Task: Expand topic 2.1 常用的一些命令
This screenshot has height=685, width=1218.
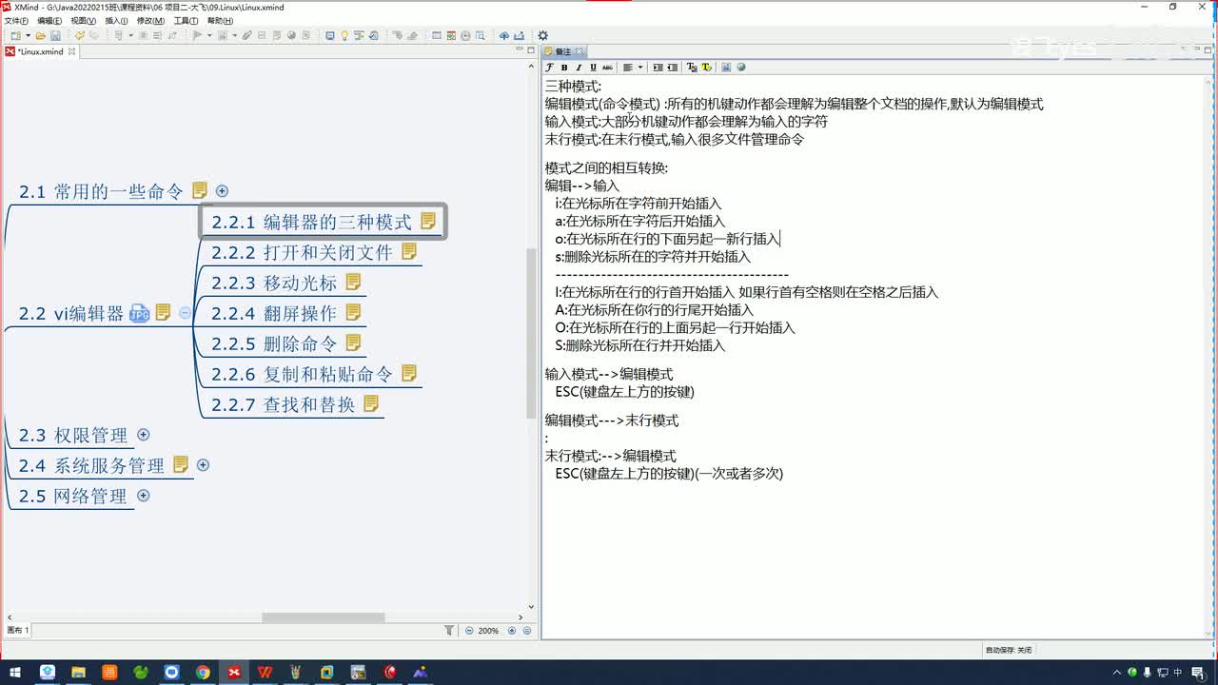Action: (222, 191)
